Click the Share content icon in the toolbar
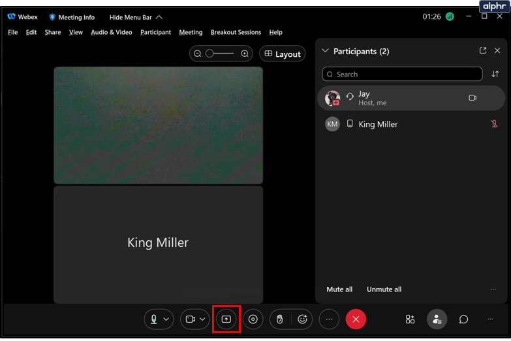The height and width of the screenshot is (341, 511). coord(226,319)
